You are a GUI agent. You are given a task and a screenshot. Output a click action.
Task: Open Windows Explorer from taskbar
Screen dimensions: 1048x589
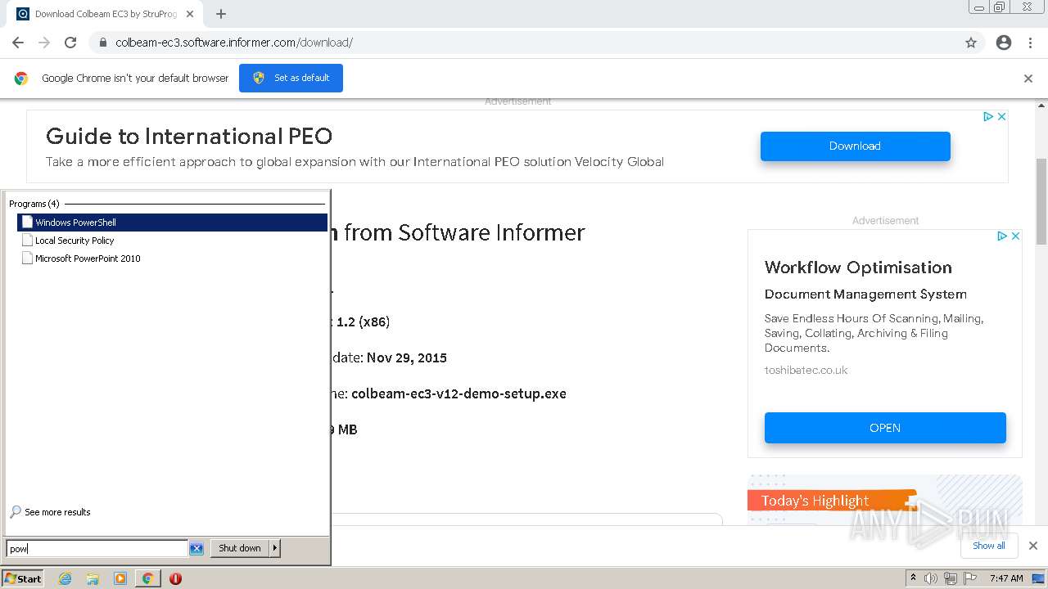93,578
